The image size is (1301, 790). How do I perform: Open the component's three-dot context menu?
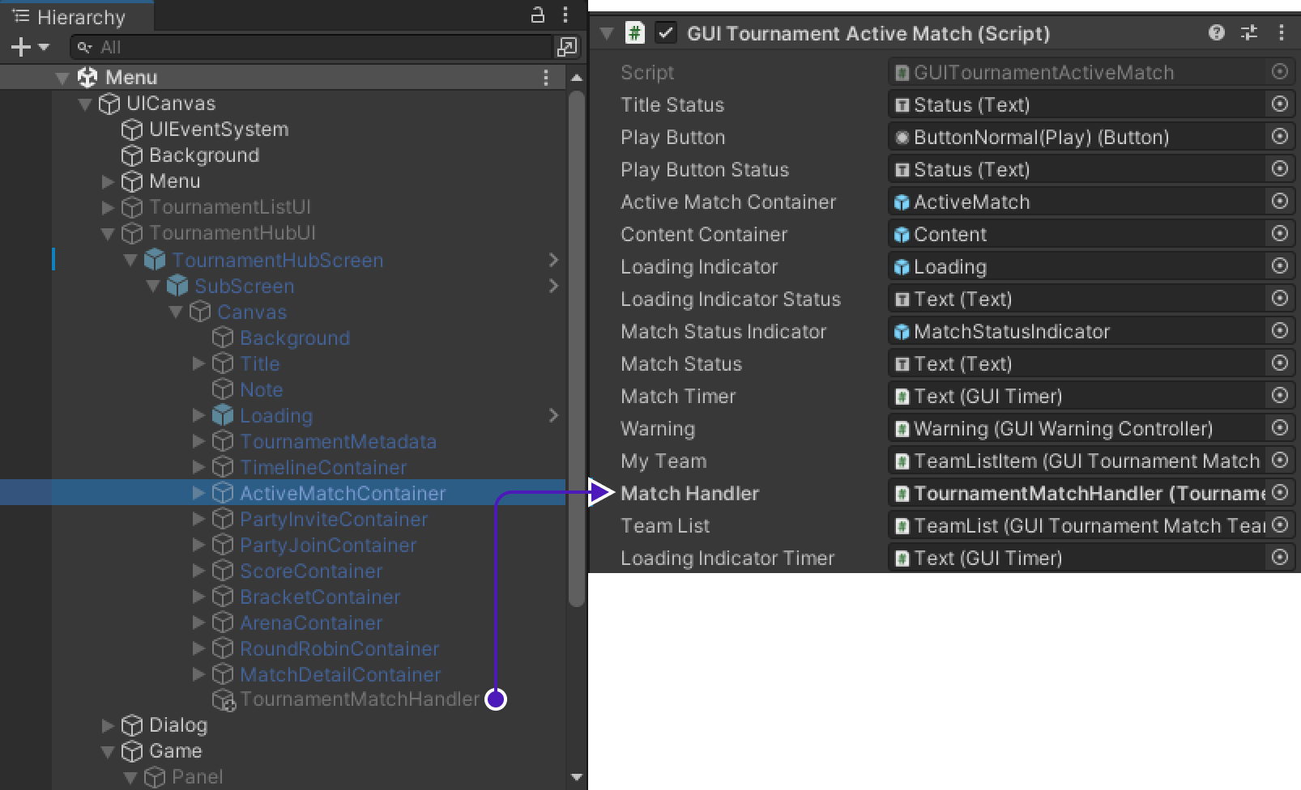coord(1281,33)
